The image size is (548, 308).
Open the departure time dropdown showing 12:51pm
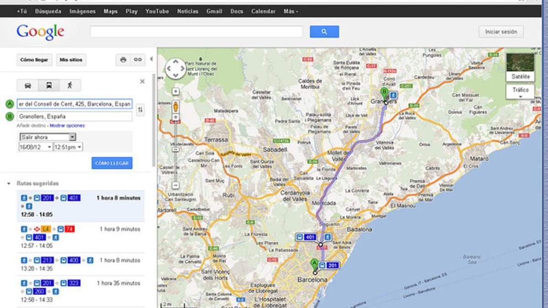(x=68, y=146)
